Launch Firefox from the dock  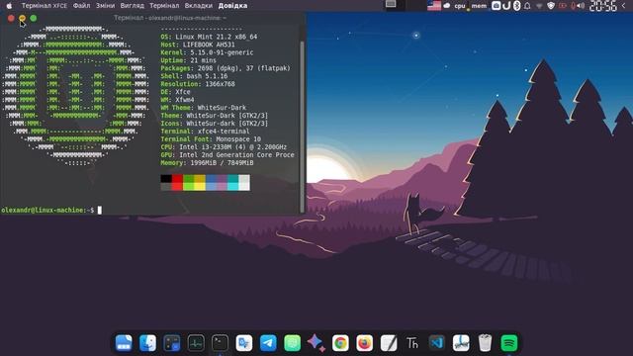365,343
